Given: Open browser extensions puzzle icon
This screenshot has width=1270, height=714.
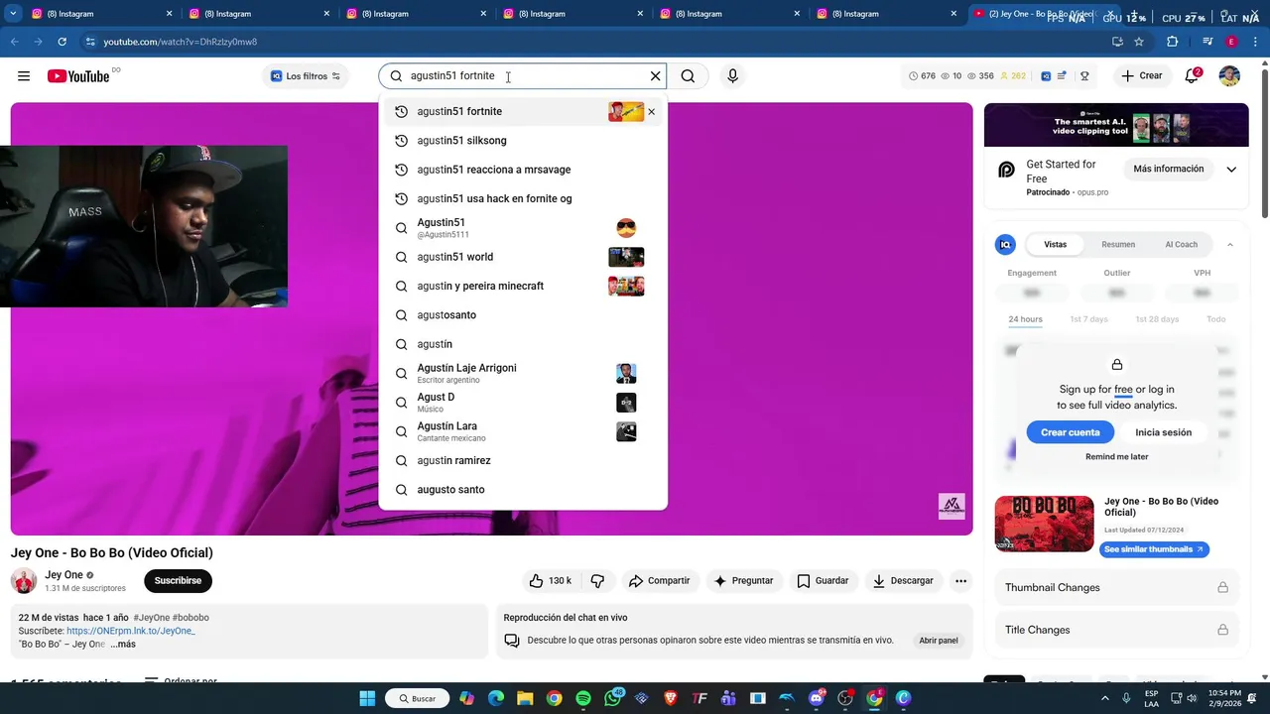Looking at the screenshot, I should (1173, 42).
